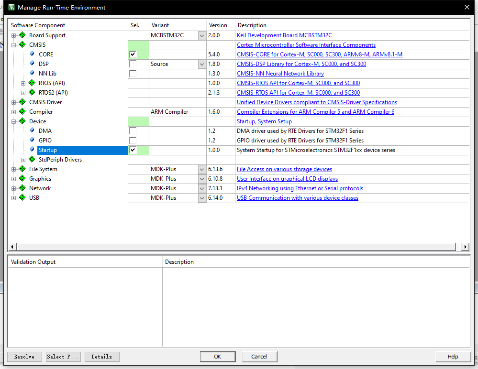Click the StdPeriph Drivers green diamond icon
Image resolution: width=478 pixels, height=369 pixels.
point(32,159)
